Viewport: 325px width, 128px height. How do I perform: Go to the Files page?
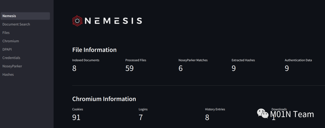pos(6,33)
